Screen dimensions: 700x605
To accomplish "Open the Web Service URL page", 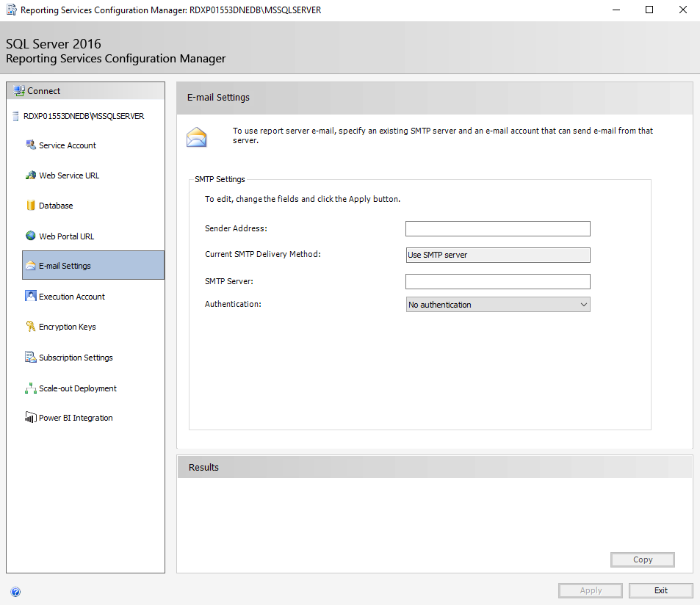I will [69, 175].
